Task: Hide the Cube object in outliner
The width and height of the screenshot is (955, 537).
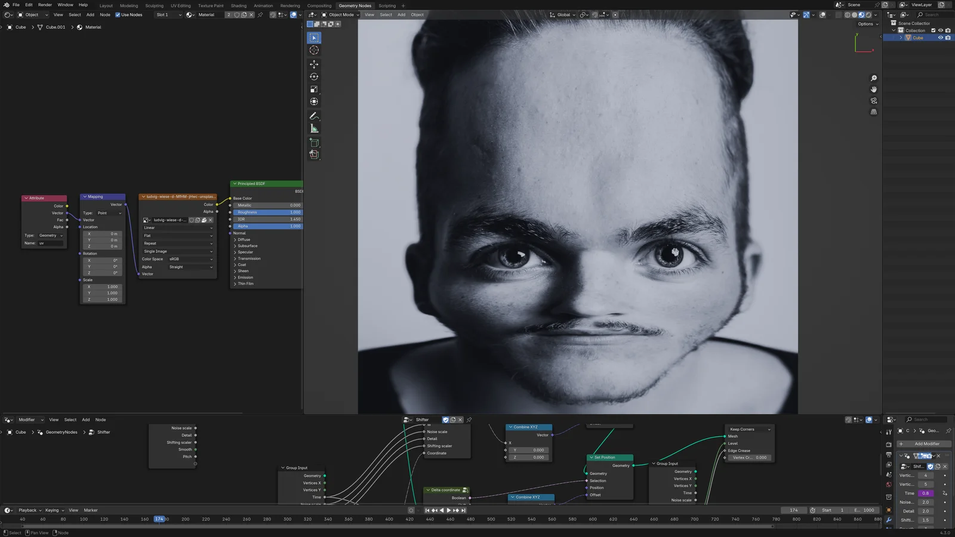Action: (941, 38)
